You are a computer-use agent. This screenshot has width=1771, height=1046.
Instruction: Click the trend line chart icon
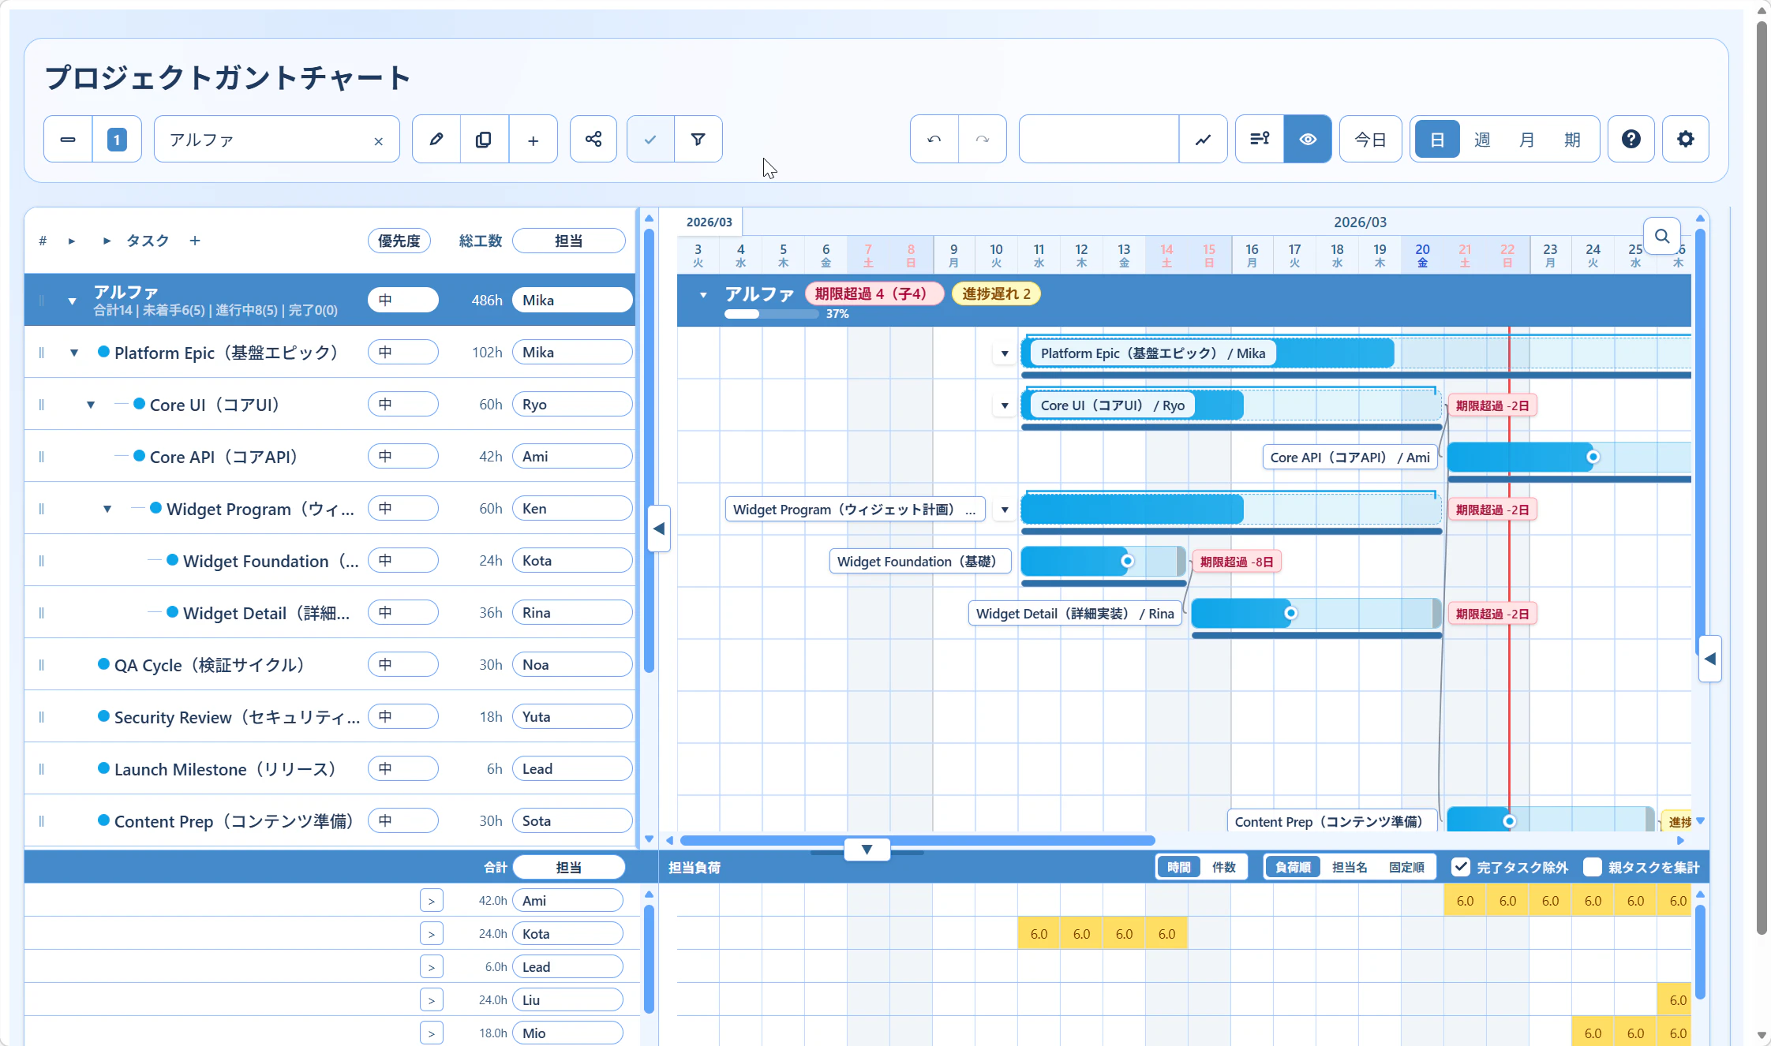click(x=1203, y=140)
